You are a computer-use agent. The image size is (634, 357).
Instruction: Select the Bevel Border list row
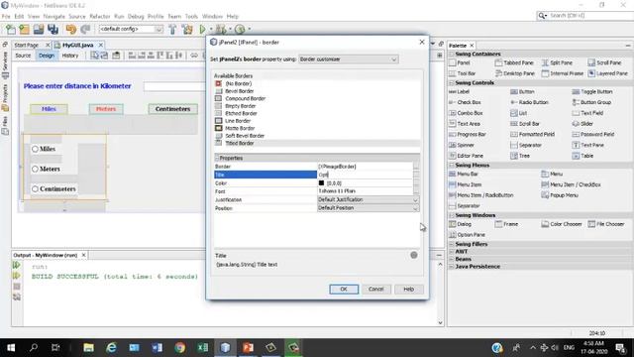(317, 91)
